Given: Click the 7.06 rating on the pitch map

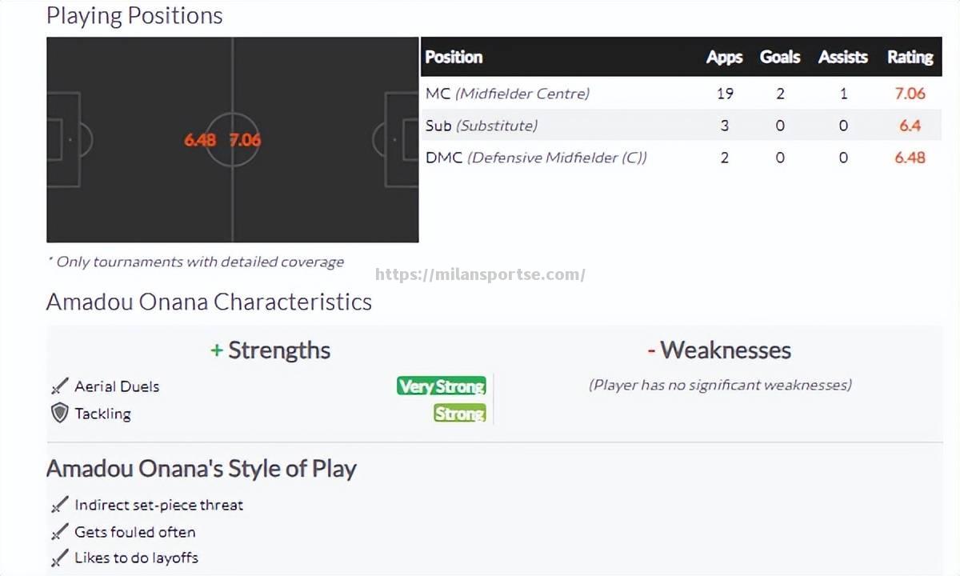Looking at the screenshot, I should 245,139.
